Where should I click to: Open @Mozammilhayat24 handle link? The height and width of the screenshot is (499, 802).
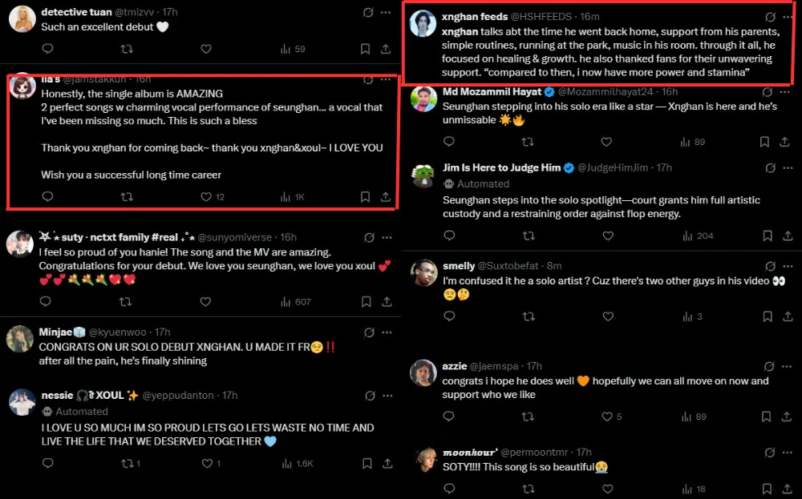pos(605,92)
